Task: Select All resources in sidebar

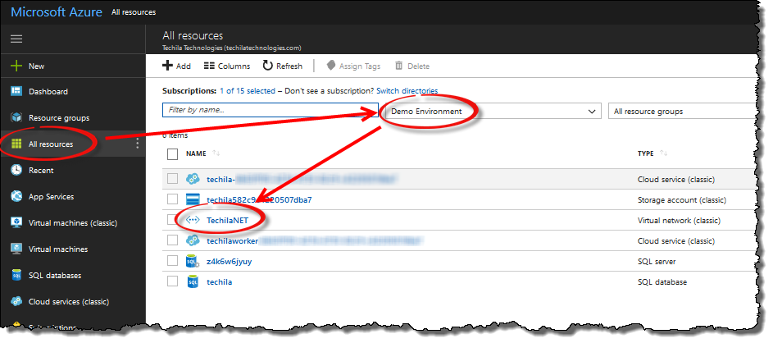Action: (x=73, y=144)
